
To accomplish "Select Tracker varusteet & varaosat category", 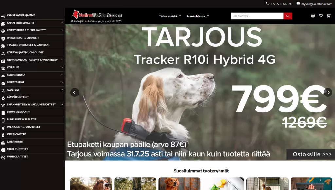I will pos(28,45).
